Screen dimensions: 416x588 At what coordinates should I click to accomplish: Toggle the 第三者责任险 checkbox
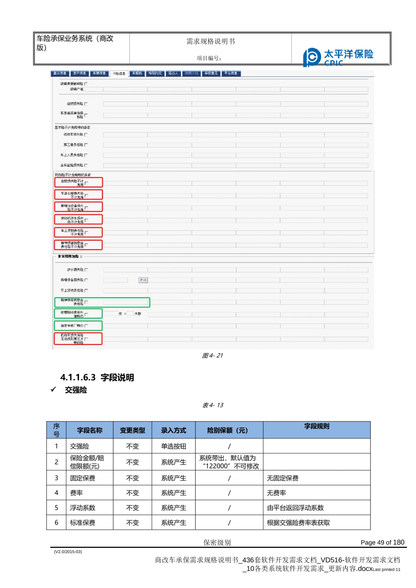pyautogui.click(x=86, y=145)
